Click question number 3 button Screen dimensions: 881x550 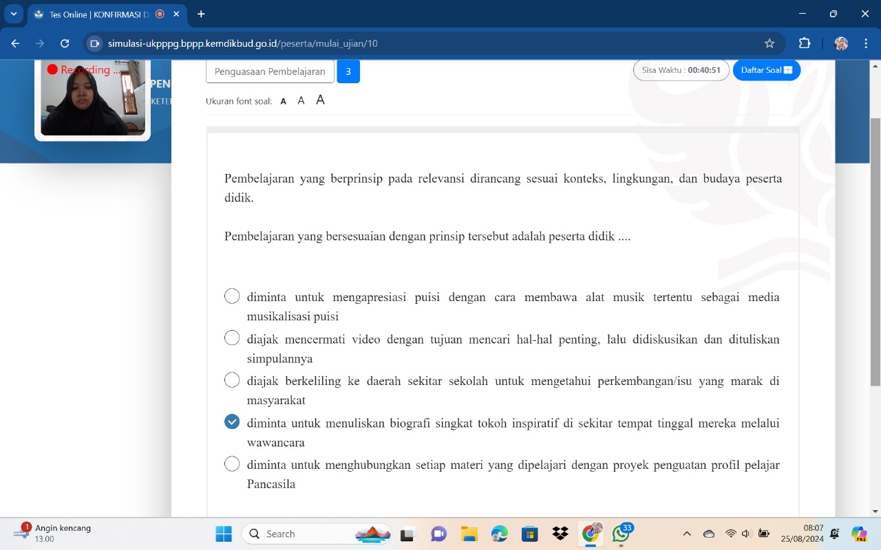[x=348, y=71]
